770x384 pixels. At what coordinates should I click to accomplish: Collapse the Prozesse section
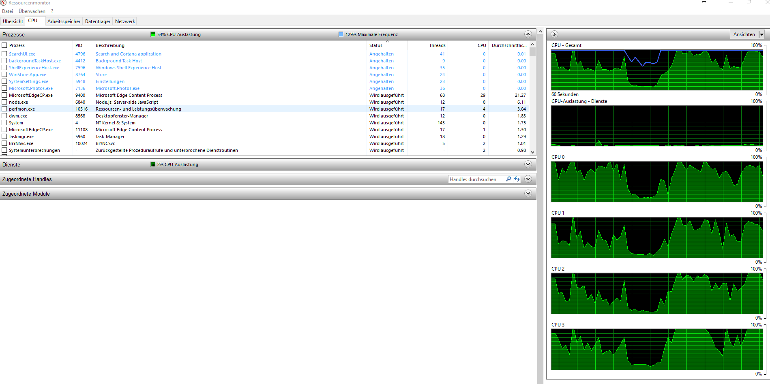[528, 34]
